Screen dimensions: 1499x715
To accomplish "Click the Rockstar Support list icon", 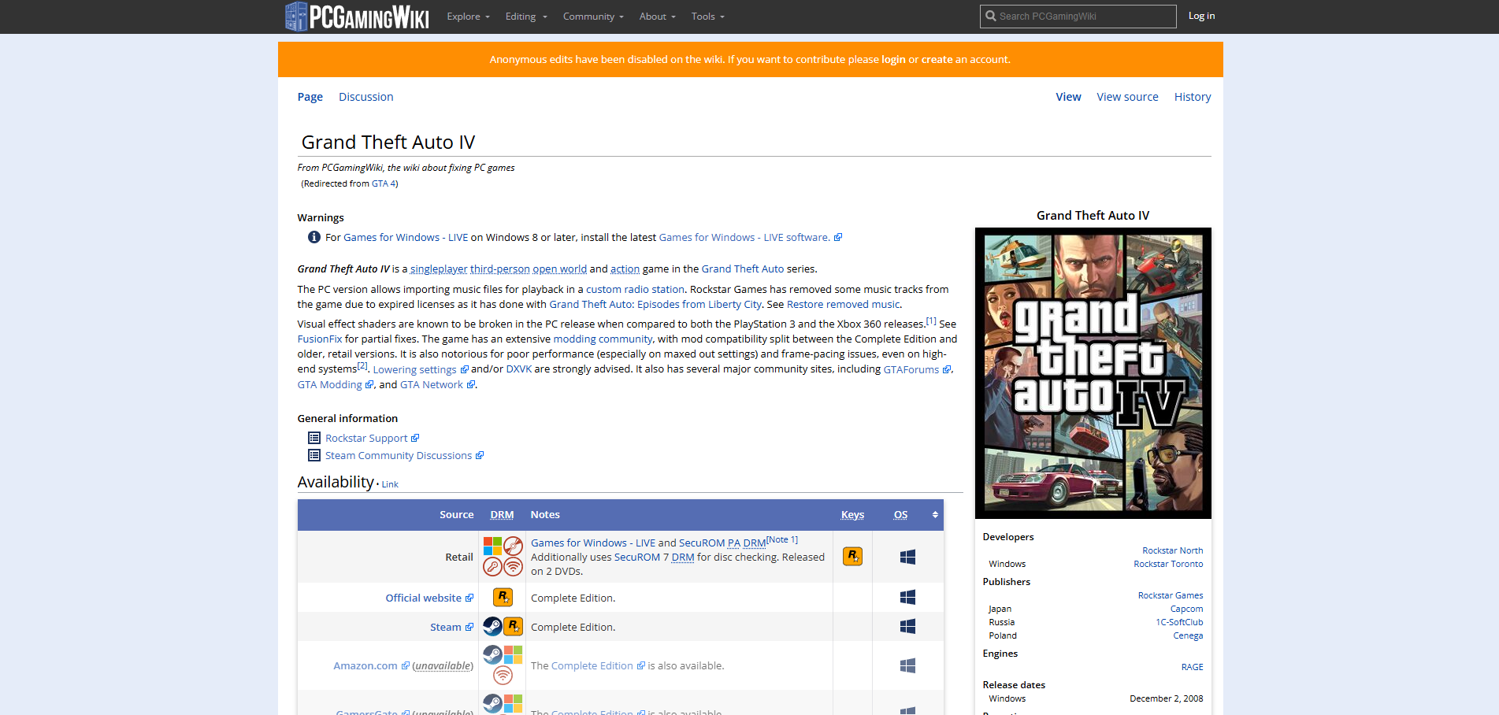I will pos(314,438).
